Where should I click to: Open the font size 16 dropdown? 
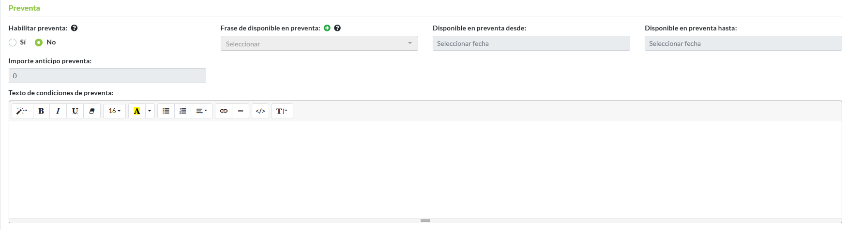[x=114, y=111]
